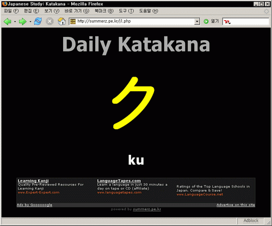Reload the page with the blue refresh icon
The width and height of the screenshot is (272, 226).
38,21
